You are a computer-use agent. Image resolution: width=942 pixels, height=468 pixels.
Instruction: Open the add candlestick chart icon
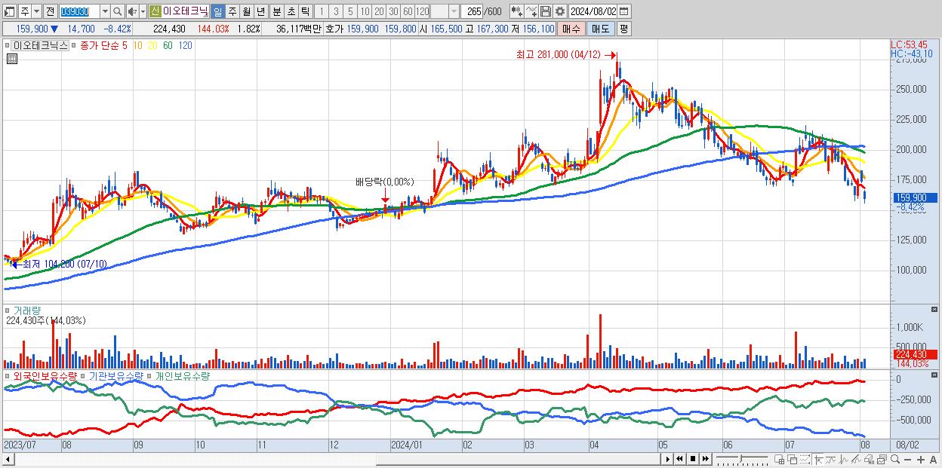516,11
